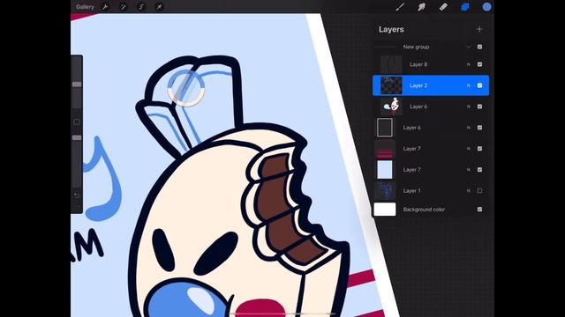Add a new layer with plus icon
The width and height of the screenshot is (565, 317).
click(x=479, y=29)
